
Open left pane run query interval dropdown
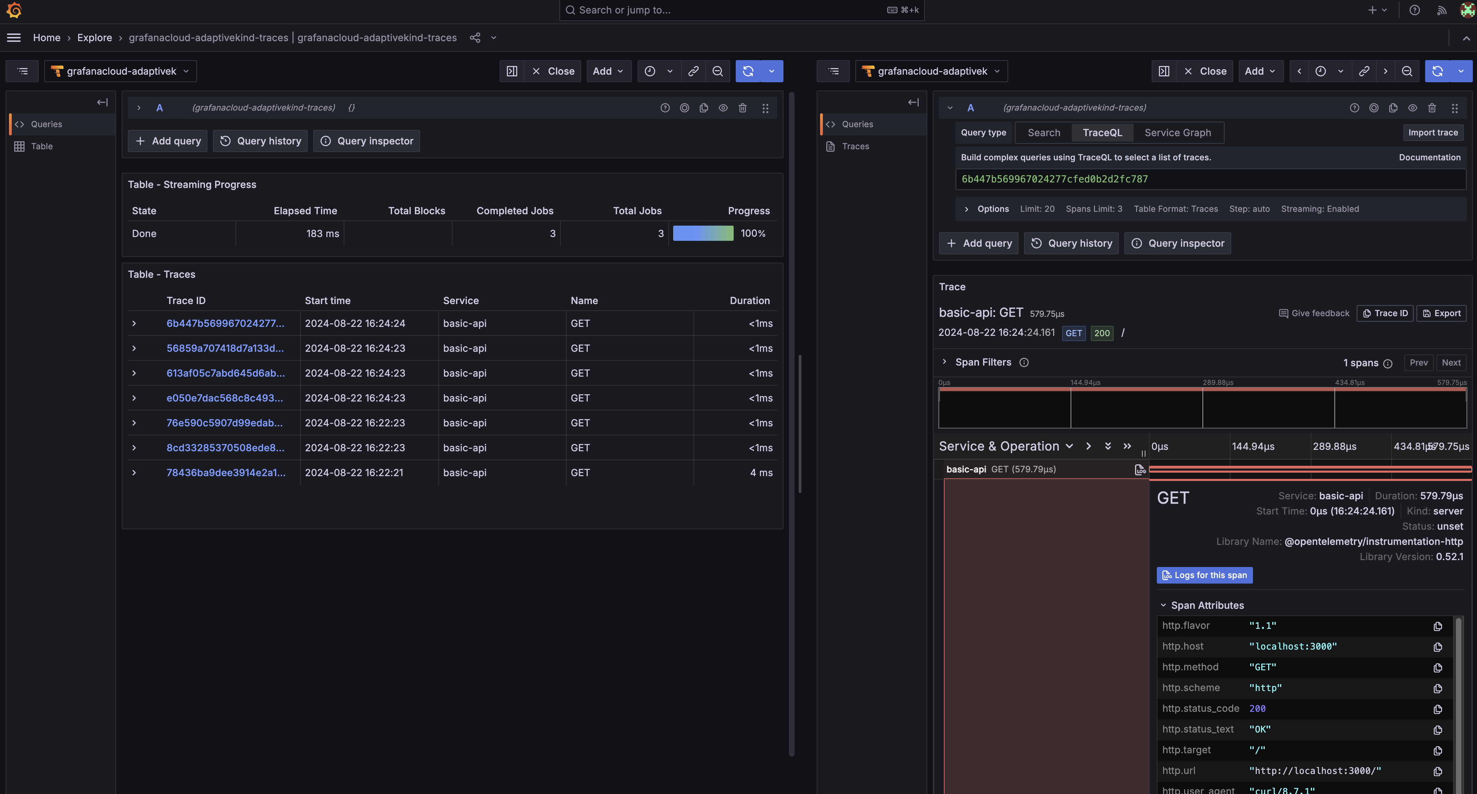(772, 71)
